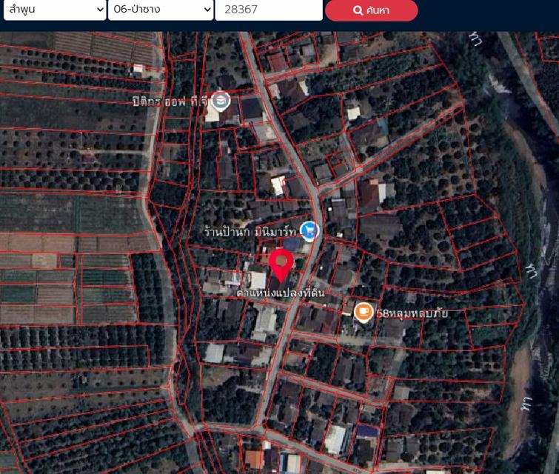This screenshot has height=474, width=559.
Task: Open the 06-ป่าซาง district dropdown
Action: pyautogui.click(x=161, y=10)
